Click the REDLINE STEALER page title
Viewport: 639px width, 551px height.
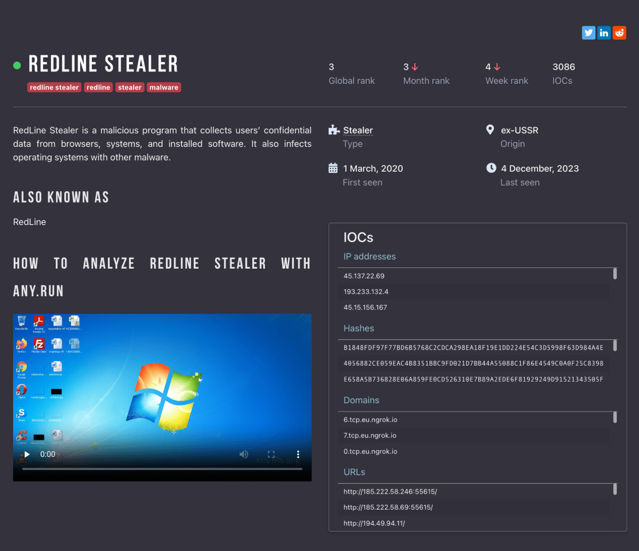click(x=103, y=64)
